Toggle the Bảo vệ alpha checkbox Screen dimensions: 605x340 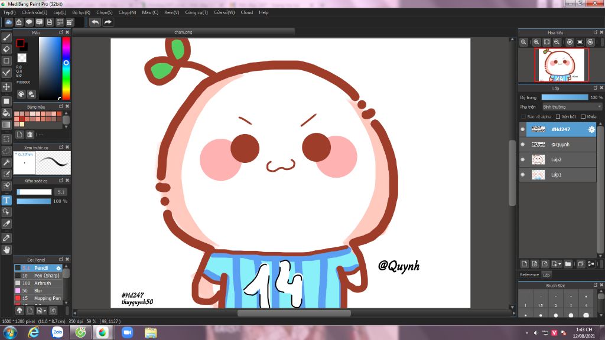[x=523, y=116]
